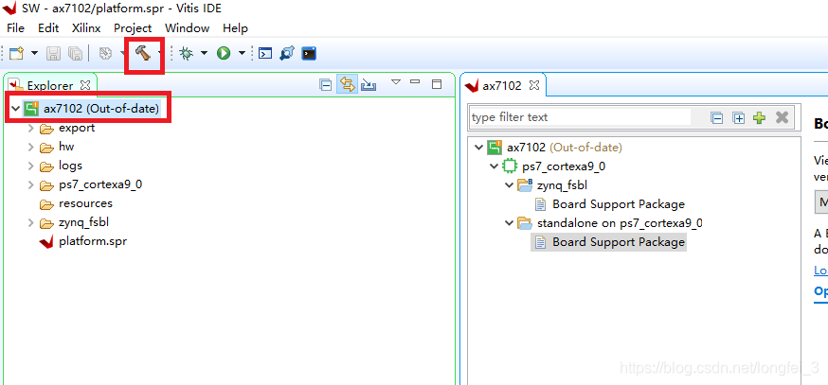Viewport: 828px width, 385px height.
Task: Build the project with the hammer icon
Action: pos(142,53)
